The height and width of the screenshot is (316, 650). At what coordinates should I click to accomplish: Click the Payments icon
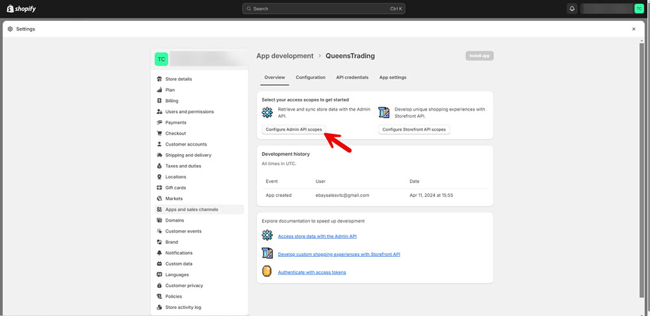coord(159,122)
